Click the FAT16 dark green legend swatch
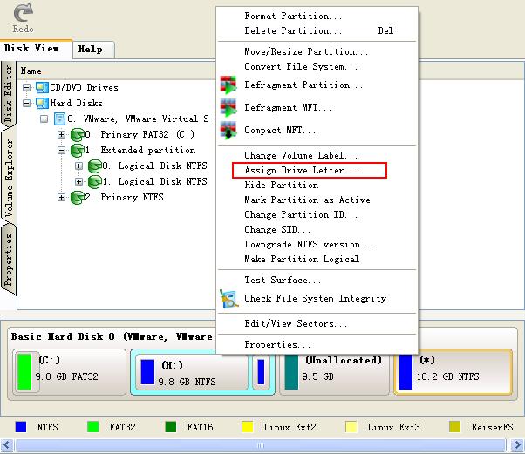This screenshot has width=525, height=454. click(x=171, y=427)
